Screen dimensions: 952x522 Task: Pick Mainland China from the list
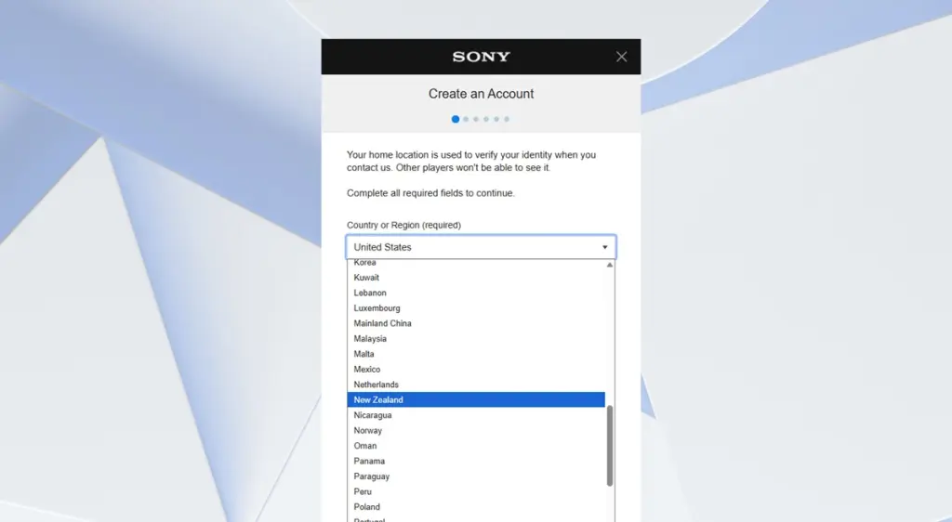coord(476,323)
